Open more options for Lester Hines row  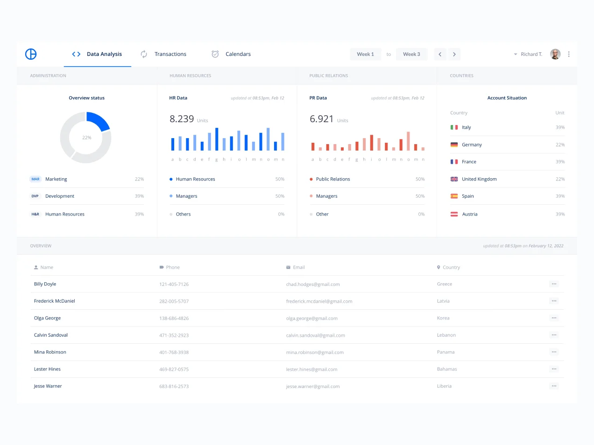pyautogui.click(x=554, y=369)
